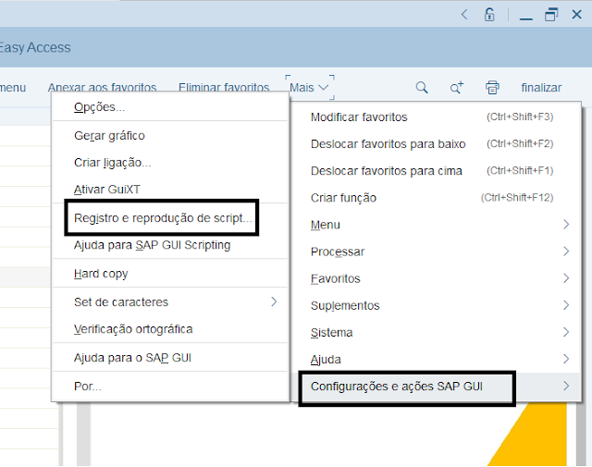The width and height of the screenshot is (592, 467).
Task: Choose Deslocar favoritos para baixo
Action: [436, 144]
